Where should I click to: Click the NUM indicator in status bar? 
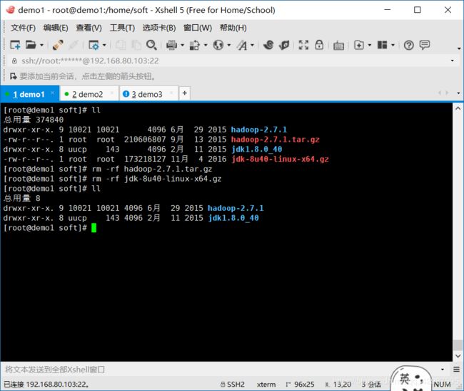pos(442,385)
